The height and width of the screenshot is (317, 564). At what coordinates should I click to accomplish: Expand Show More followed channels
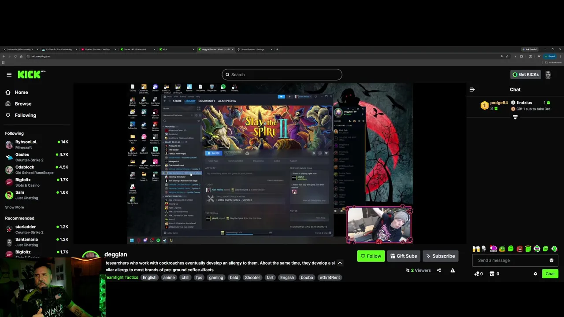[x=15, y=207]
